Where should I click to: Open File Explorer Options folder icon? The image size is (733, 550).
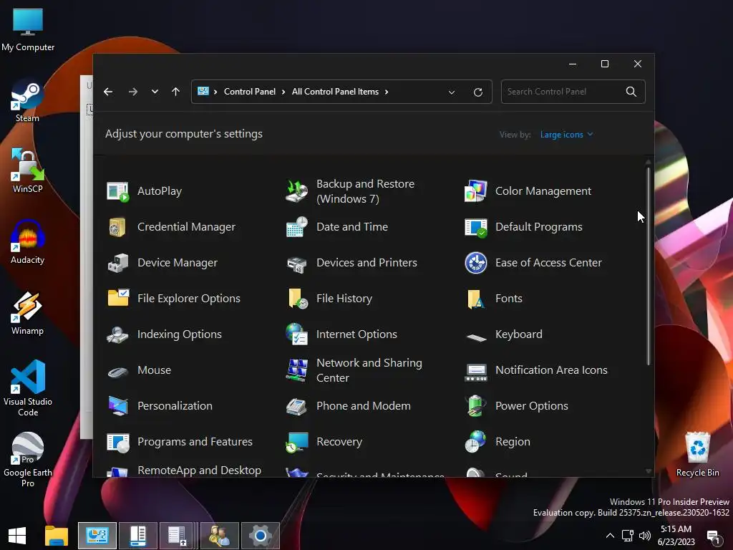pyautogui.click(x=118, y=298)
